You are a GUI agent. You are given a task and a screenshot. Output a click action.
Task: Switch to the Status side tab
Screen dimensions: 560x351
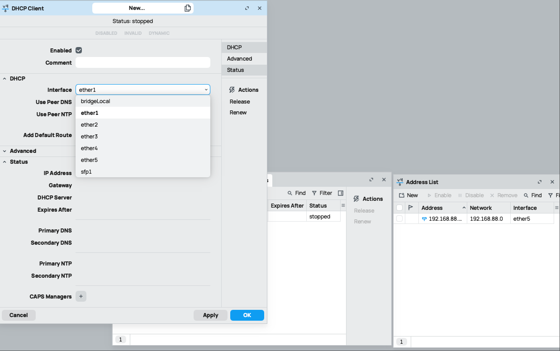click(244, 70)
